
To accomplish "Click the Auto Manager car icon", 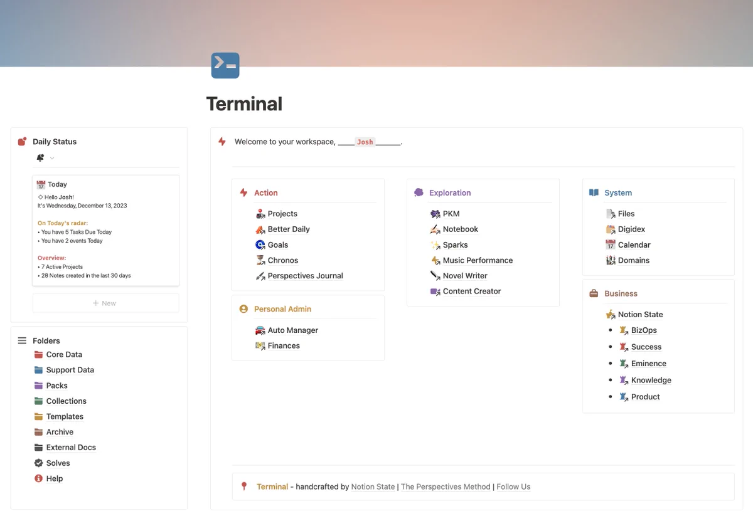I will [x=260, y=330].
